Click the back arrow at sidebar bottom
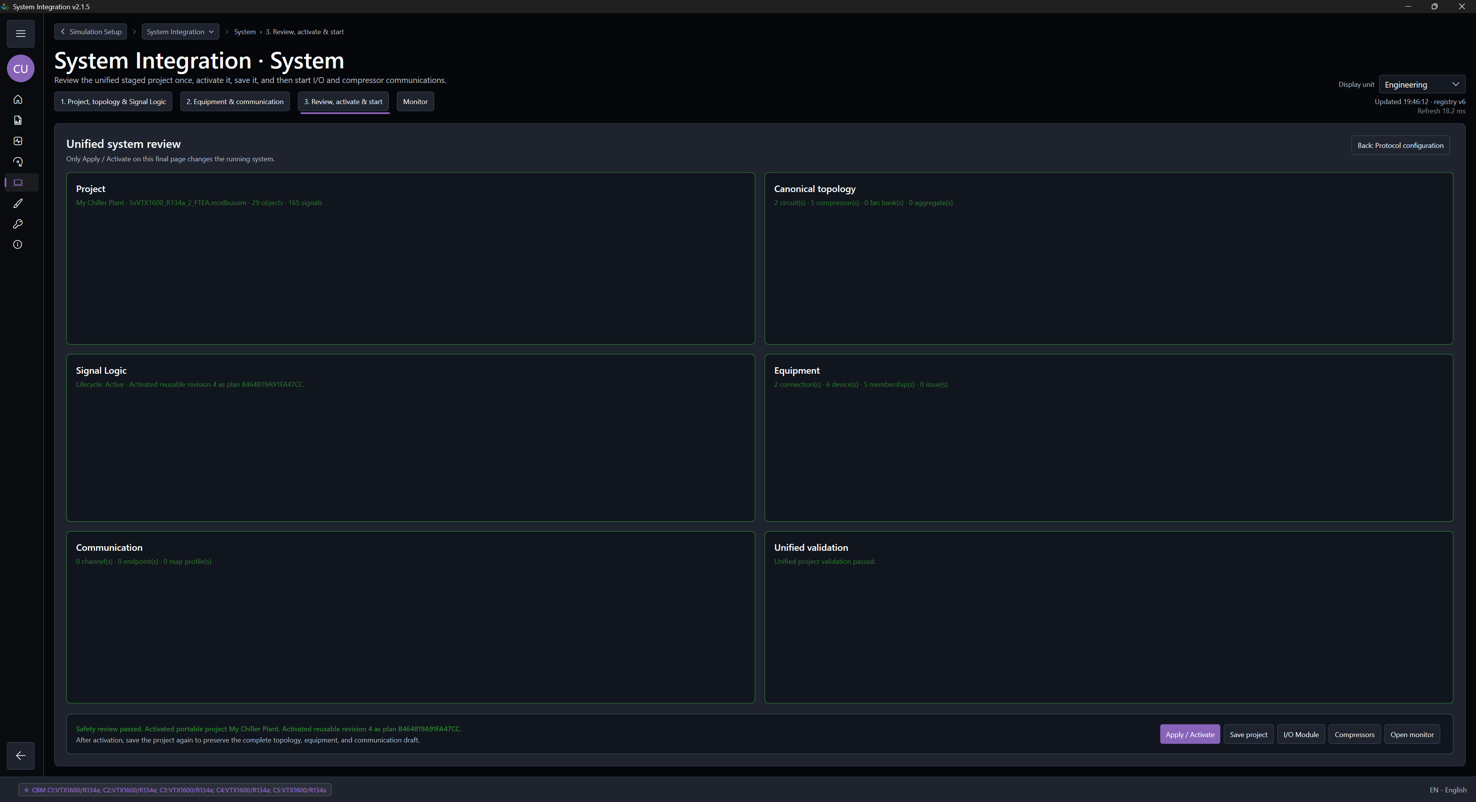The height and width of the screenshot is (802, 1476). (21, 756)
